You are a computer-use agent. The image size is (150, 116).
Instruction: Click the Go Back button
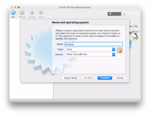click(88, 78)
